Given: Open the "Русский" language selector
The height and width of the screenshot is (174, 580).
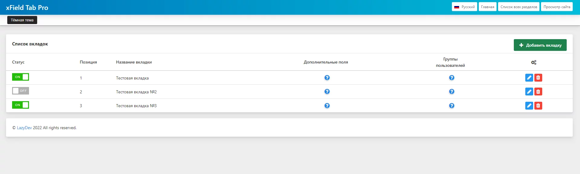Looking at the screenshot, I should (464, 7).
